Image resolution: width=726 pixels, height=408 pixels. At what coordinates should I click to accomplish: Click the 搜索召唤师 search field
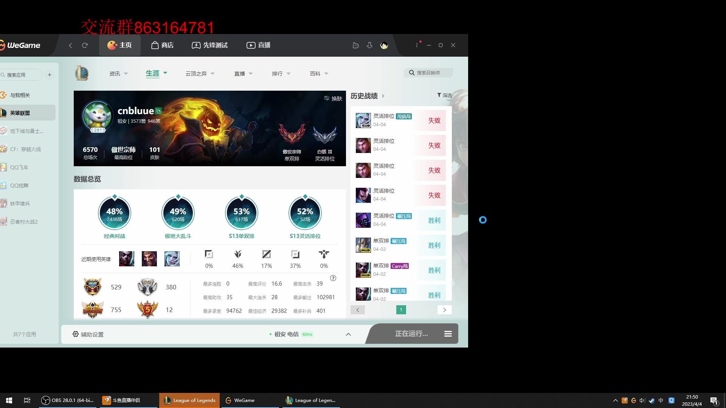coord(428,73)
